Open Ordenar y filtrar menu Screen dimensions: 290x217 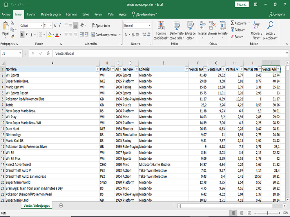point(257,30)
